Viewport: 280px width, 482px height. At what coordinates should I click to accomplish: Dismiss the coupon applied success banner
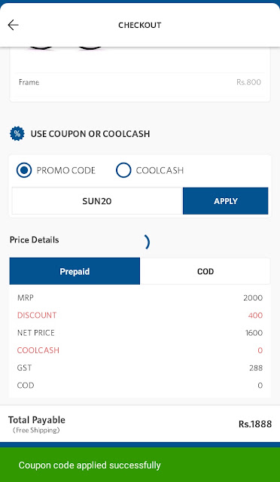(140, 465)
